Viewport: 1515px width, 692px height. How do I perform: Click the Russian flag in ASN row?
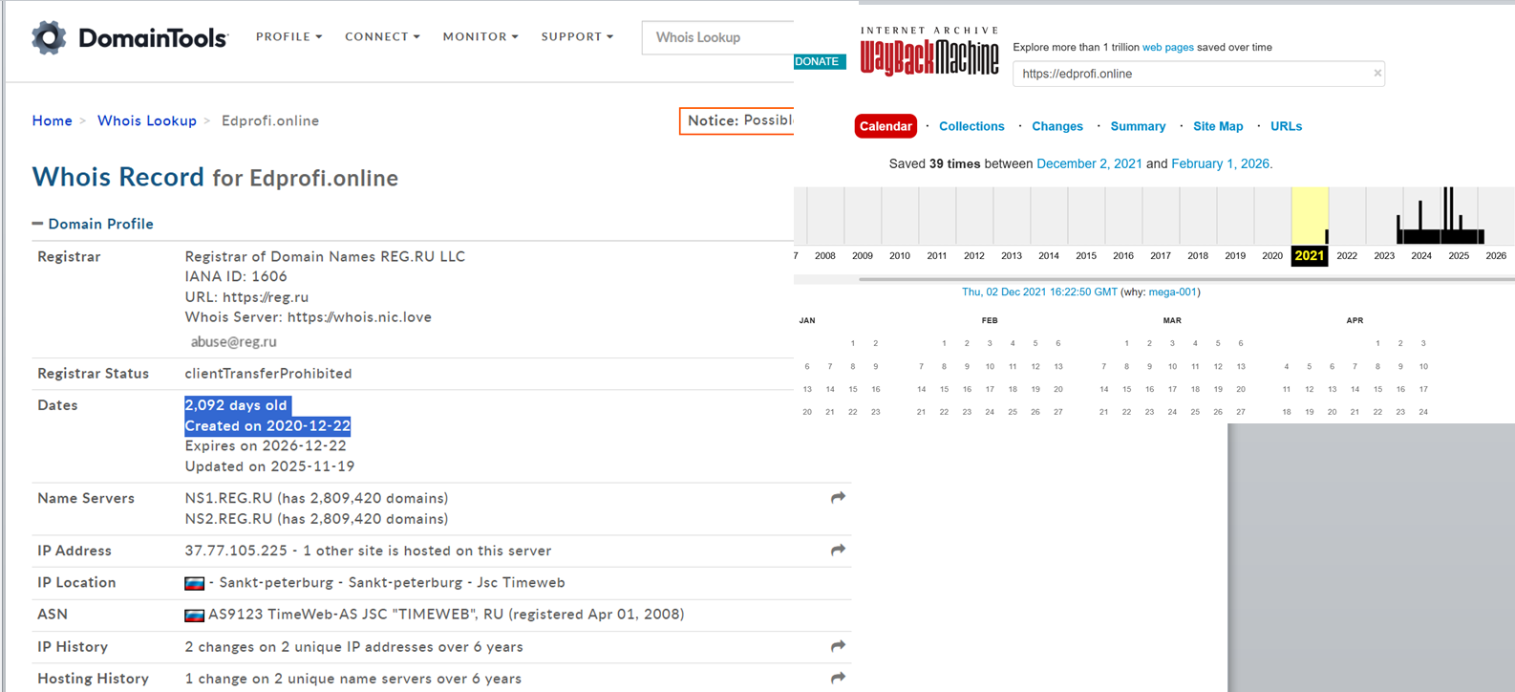194,615
